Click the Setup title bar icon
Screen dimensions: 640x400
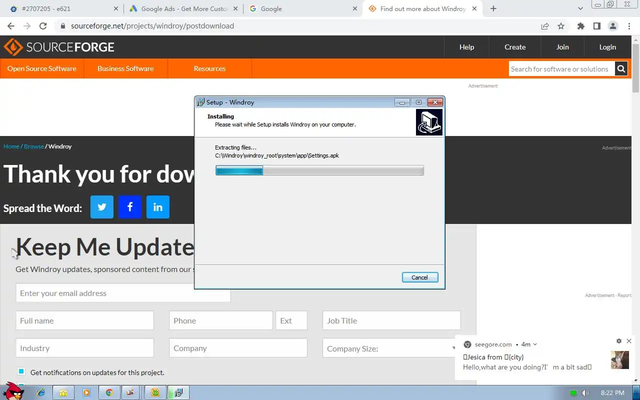200,102
